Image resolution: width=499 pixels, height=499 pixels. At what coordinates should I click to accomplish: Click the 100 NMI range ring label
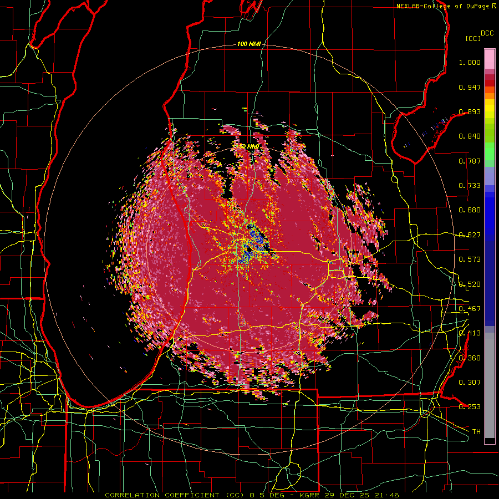click(x=249, y=44)
